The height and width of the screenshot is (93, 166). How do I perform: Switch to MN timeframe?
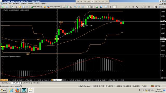pos(107,2)
